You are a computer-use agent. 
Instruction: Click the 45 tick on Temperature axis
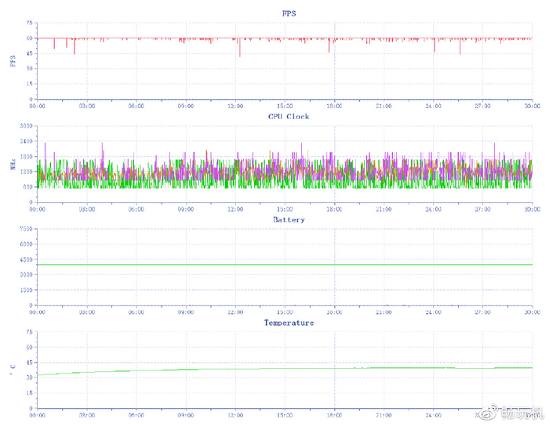coord(29,363)
